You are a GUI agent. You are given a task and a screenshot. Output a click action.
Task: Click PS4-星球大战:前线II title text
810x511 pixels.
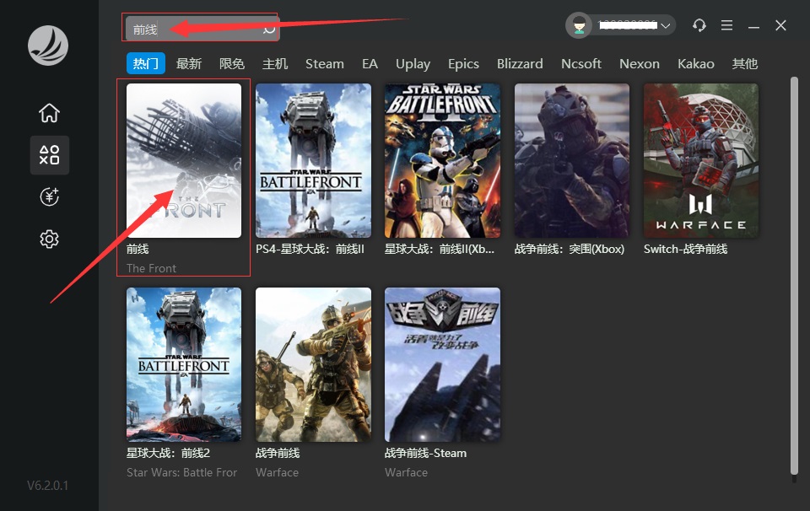pyautogui.click(x=310, y=249)
